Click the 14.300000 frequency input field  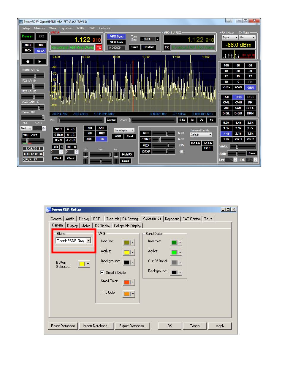coord(116,47)
